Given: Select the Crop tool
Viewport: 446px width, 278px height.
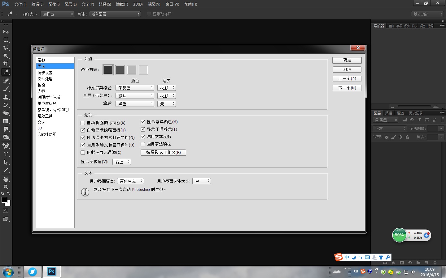Looking at the screenshot, I should [6, 64].
